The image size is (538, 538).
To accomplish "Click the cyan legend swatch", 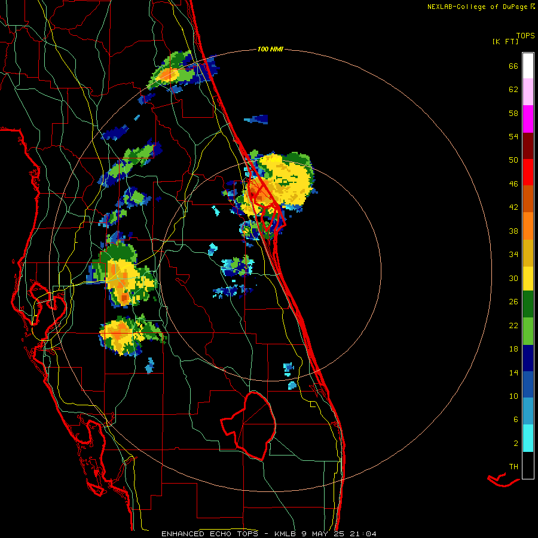I will pyautogui.click(x=528, y=438).
